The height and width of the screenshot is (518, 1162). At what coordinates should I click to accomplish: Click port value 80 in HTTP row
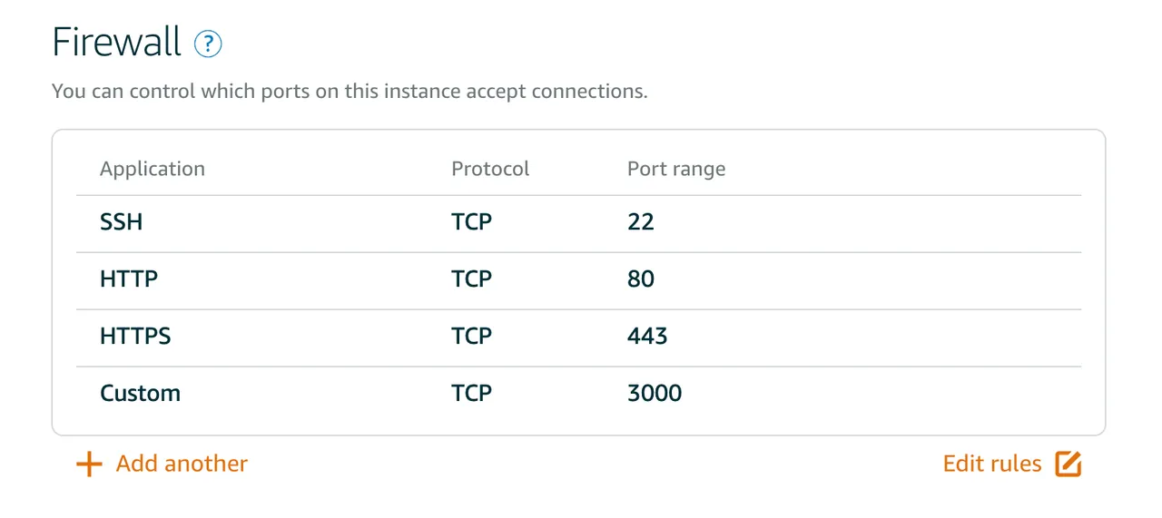[641, 279]
